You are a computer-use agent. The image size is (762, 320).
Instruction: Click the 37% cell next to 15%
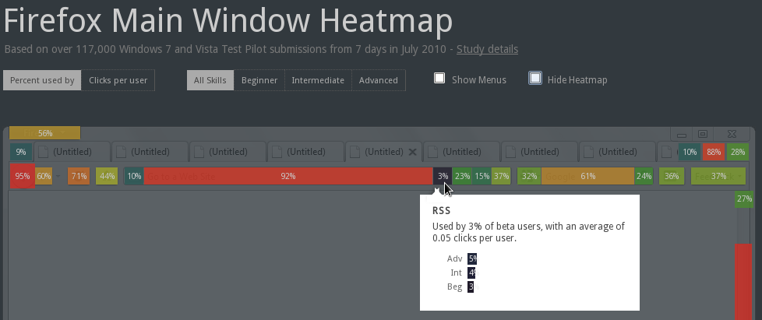tap(501, 176)
